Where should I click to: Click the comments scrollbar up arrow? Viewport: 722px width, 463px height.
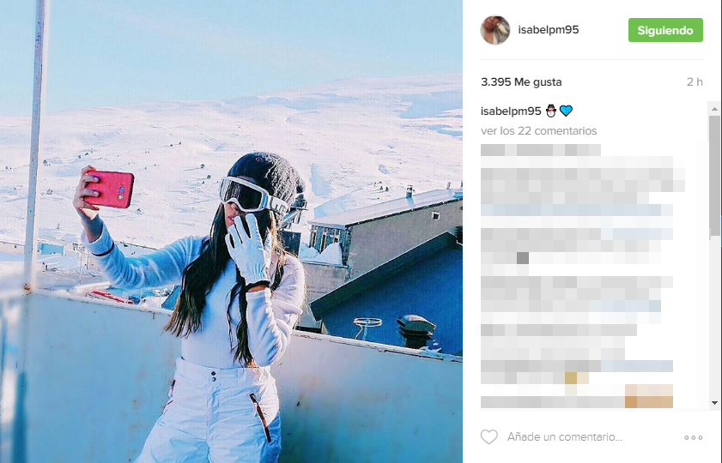click(714, 109)
